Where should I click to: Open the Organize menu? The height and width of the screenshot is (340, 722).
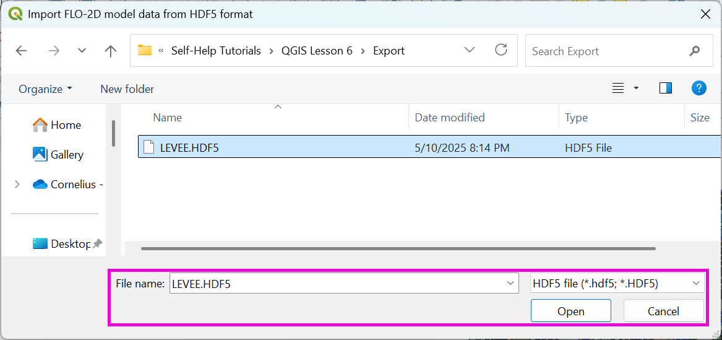(x=45, y=89)
